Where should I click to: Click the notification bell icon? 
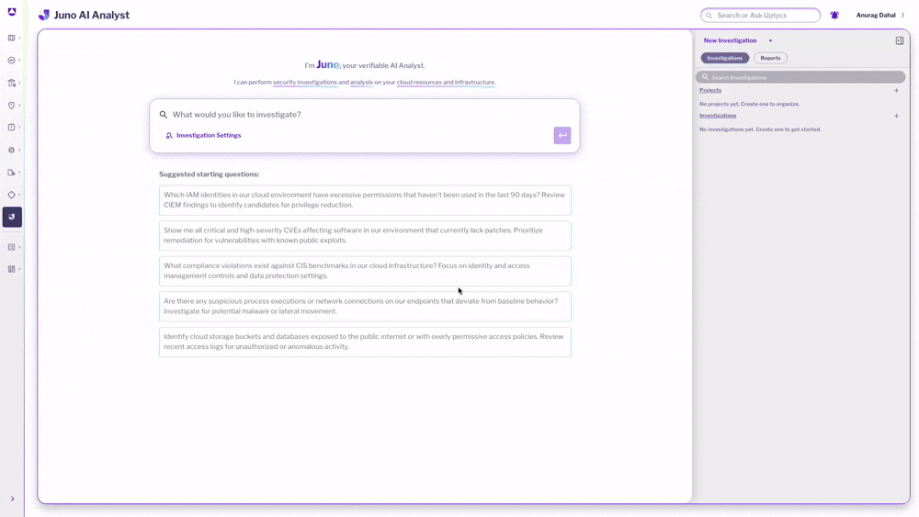pos(834,16)
